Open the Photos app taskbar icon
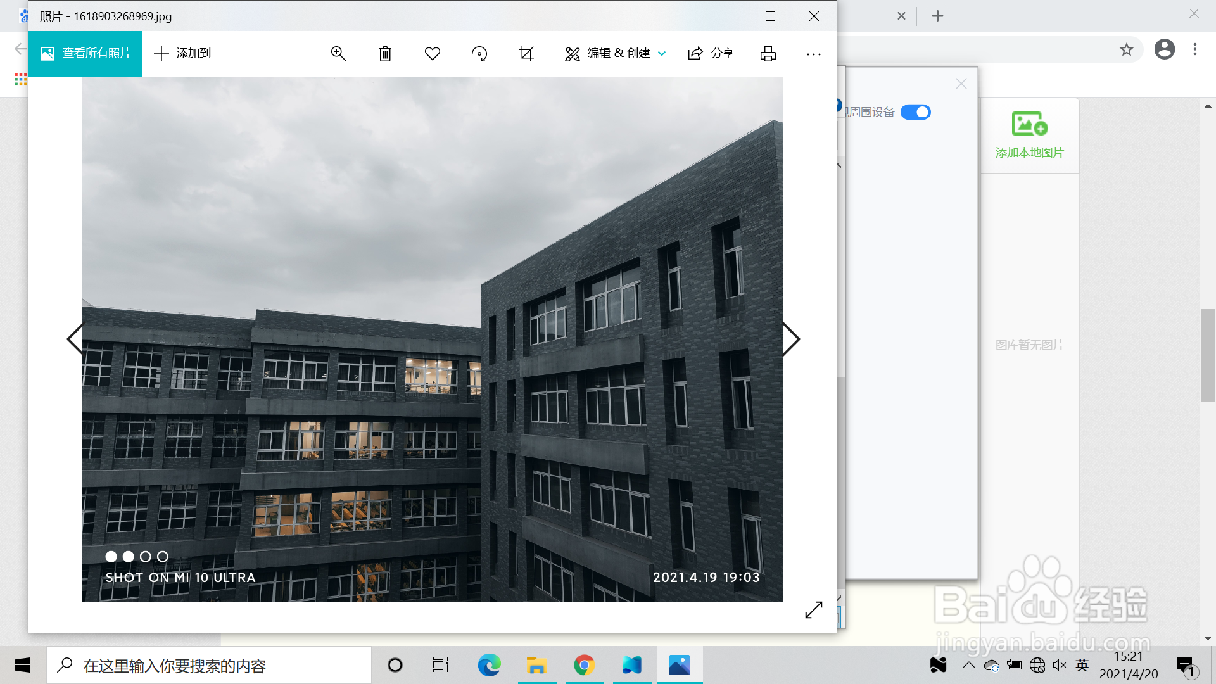Viewport: 1216px width, 684px height. [680, 665]
